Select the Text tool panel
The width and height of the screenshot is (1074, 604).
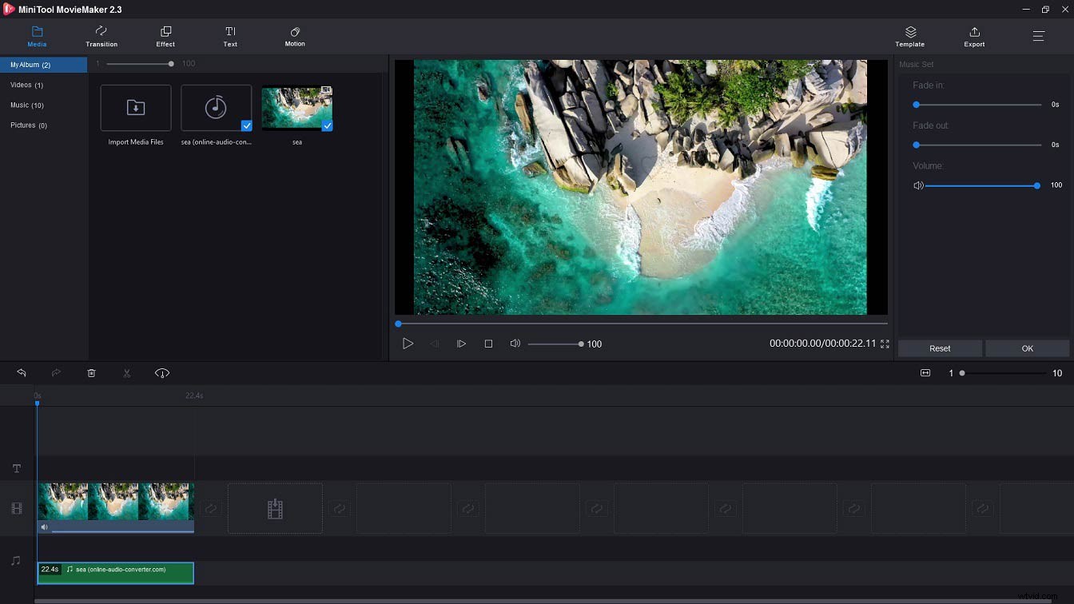tap(230, 35)
